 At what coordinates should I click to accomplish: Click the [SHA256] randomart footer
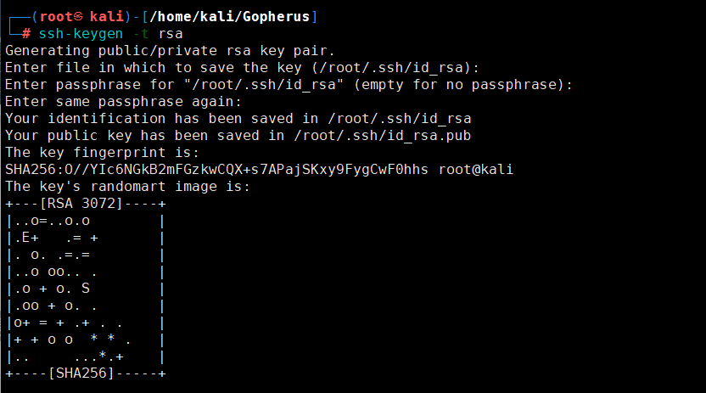(81, 373)
